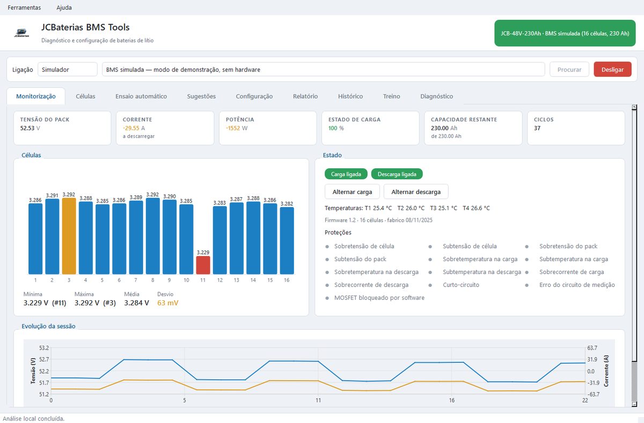Click the Firmware 1.2 info line
Viewport: 644px width, 423px height.
[x=379, y=220]
